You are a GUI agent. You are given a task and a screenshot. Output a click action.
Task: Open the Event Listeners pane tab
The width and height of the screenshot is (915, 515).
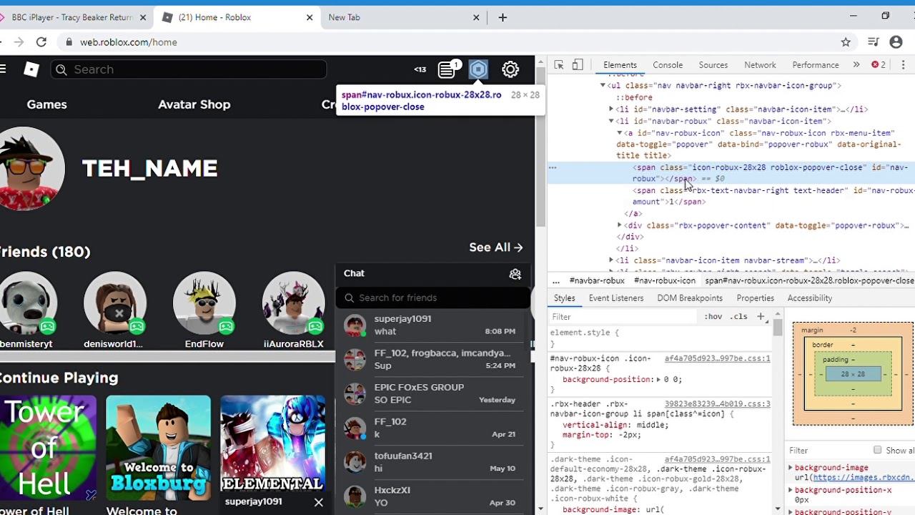[616, 298]
